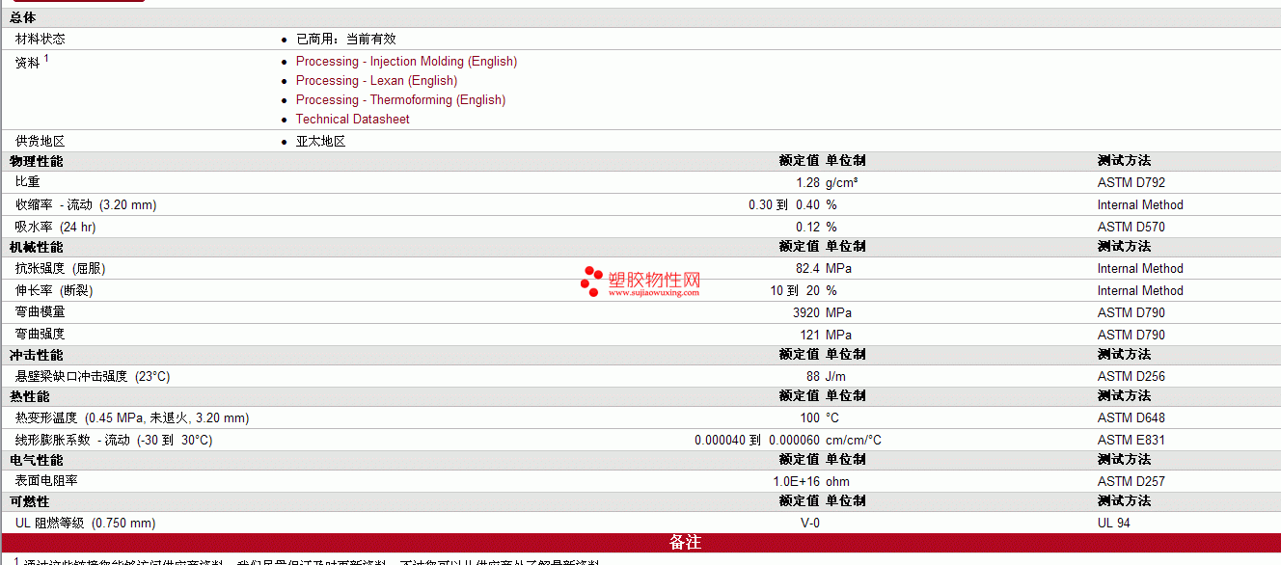Image resolution: width=1281 pixels, height=565 pixels.
Task: Click the ASTM E831 test method
Action: point(1131,440)
